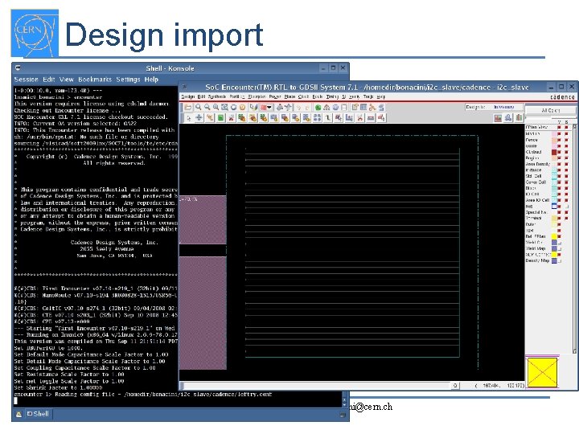Image resolution: width=579 pixels, height=434 pixels.
Task: Open dropdown arrow beside red grid icon
Action: [269, 108]
